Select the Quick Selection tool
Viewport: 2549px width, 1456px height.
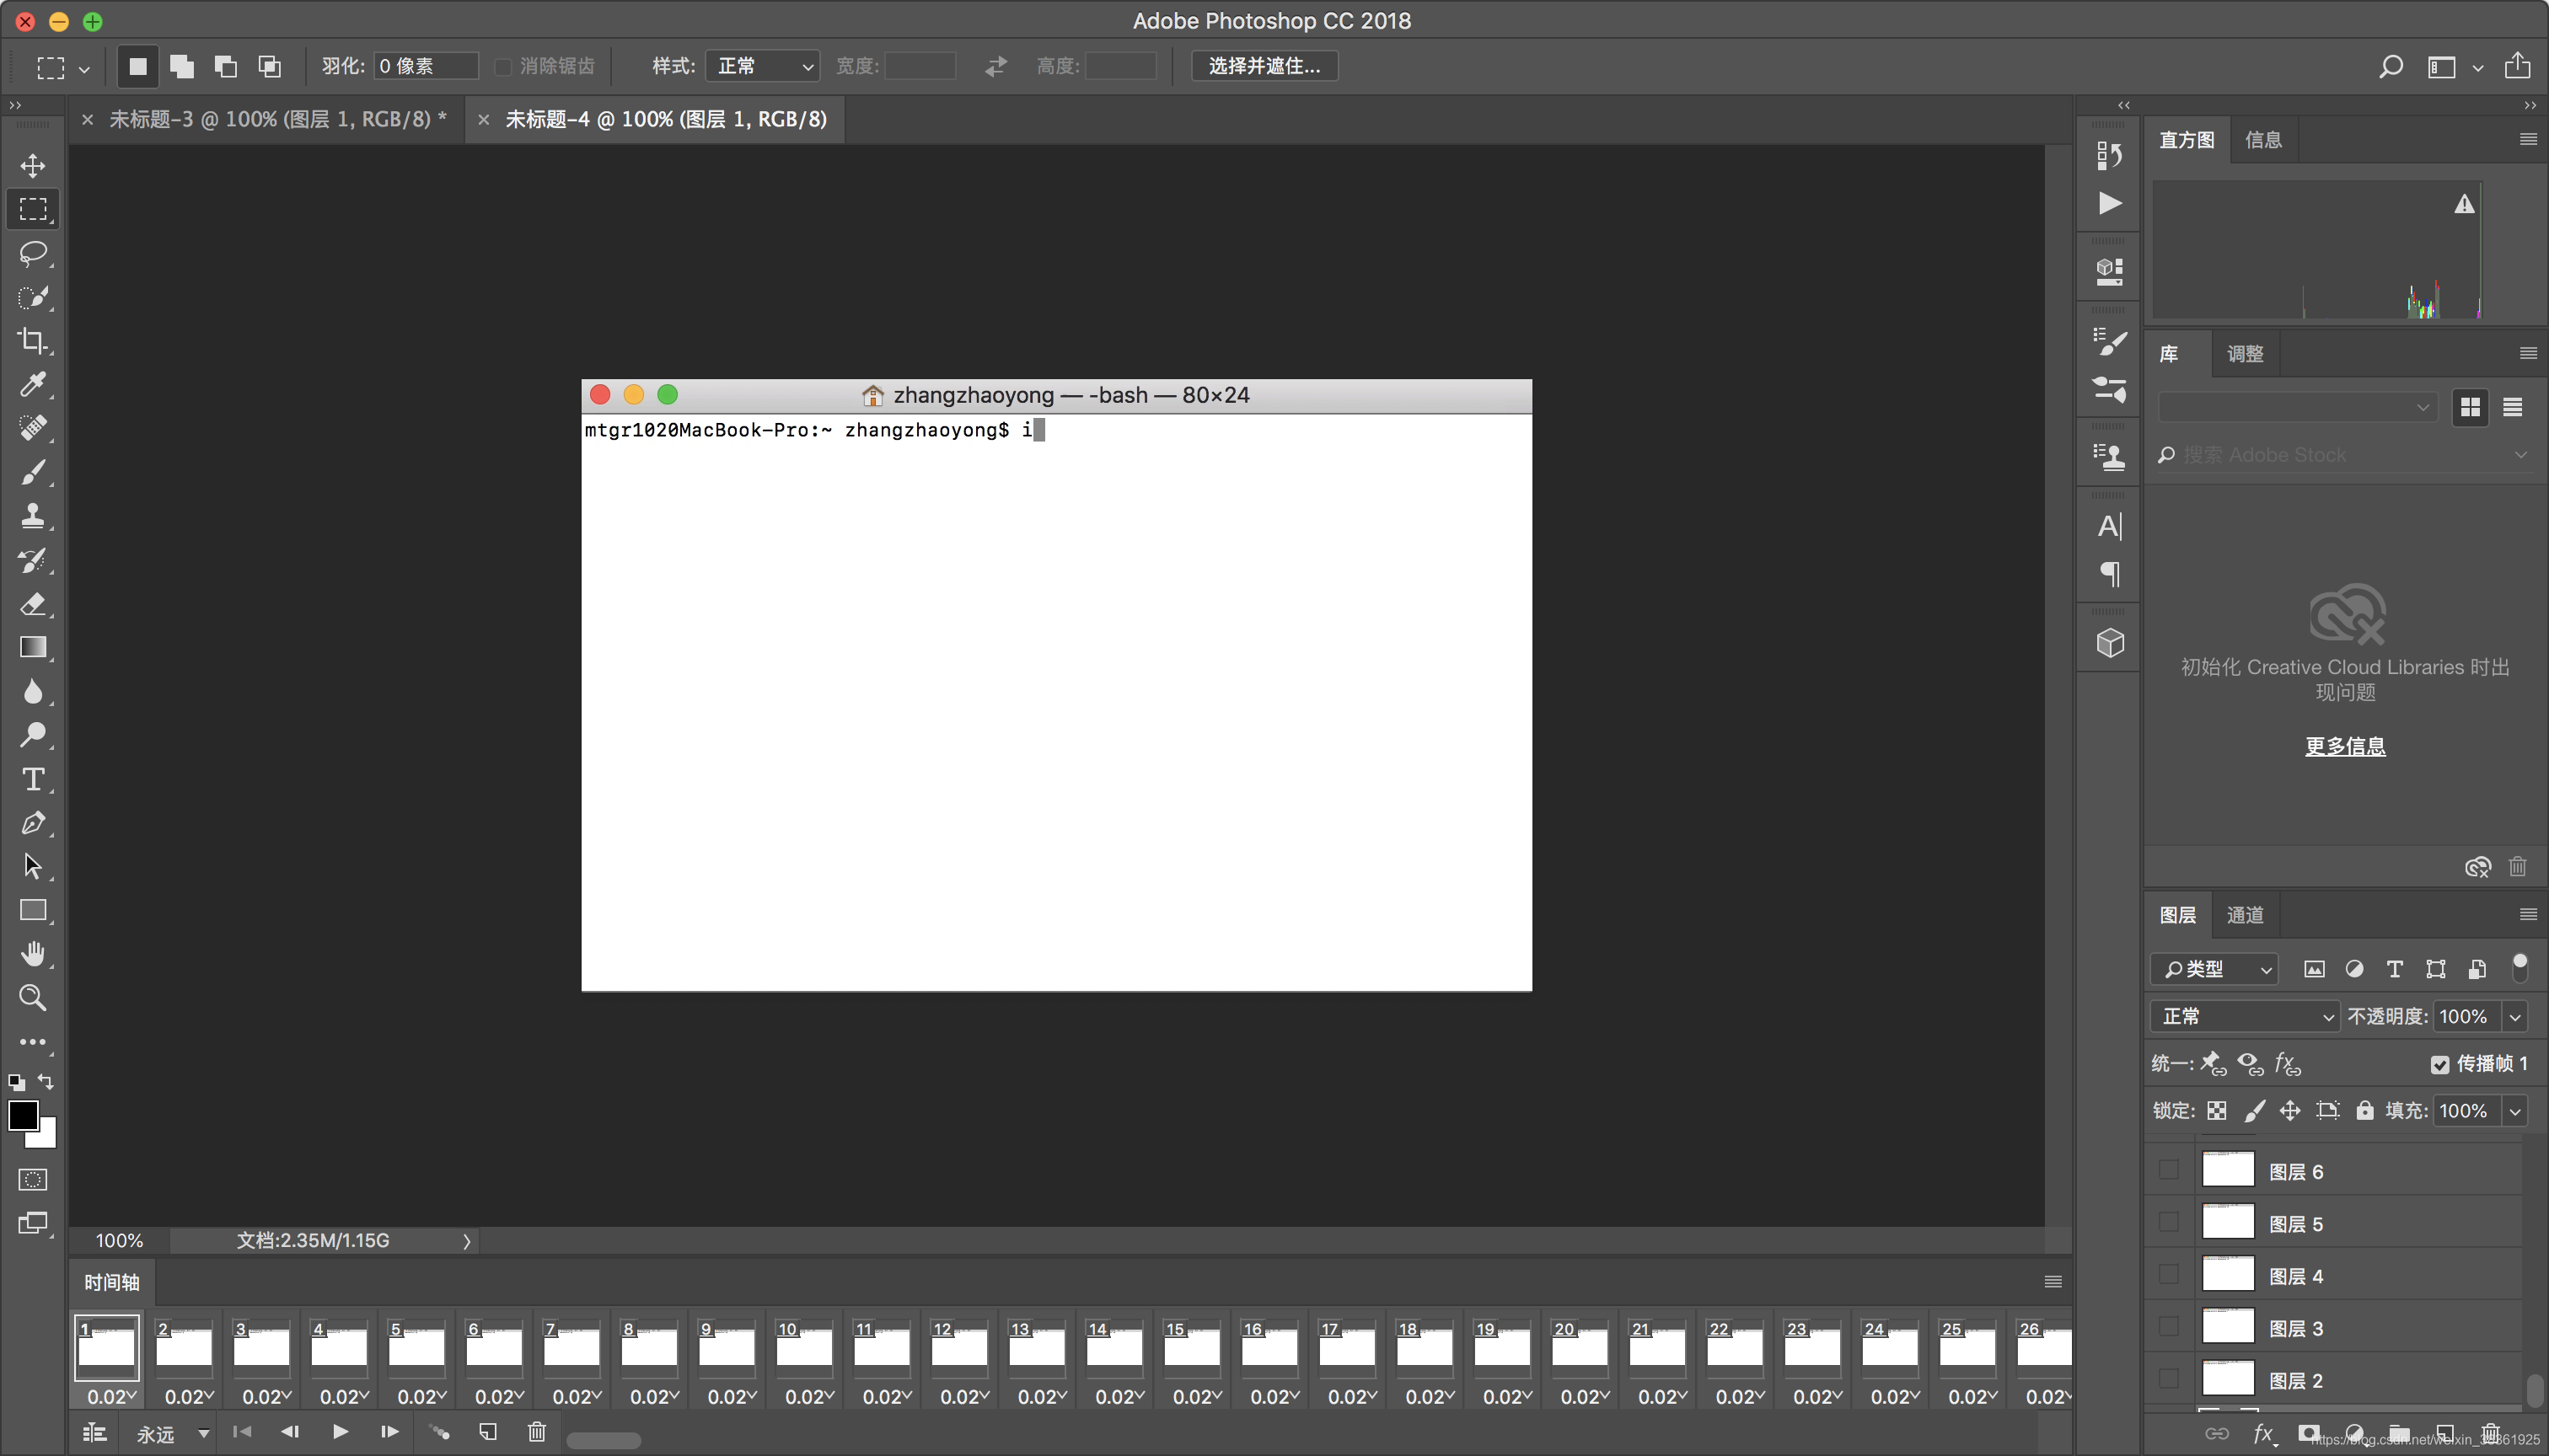(x=33, y=297)
